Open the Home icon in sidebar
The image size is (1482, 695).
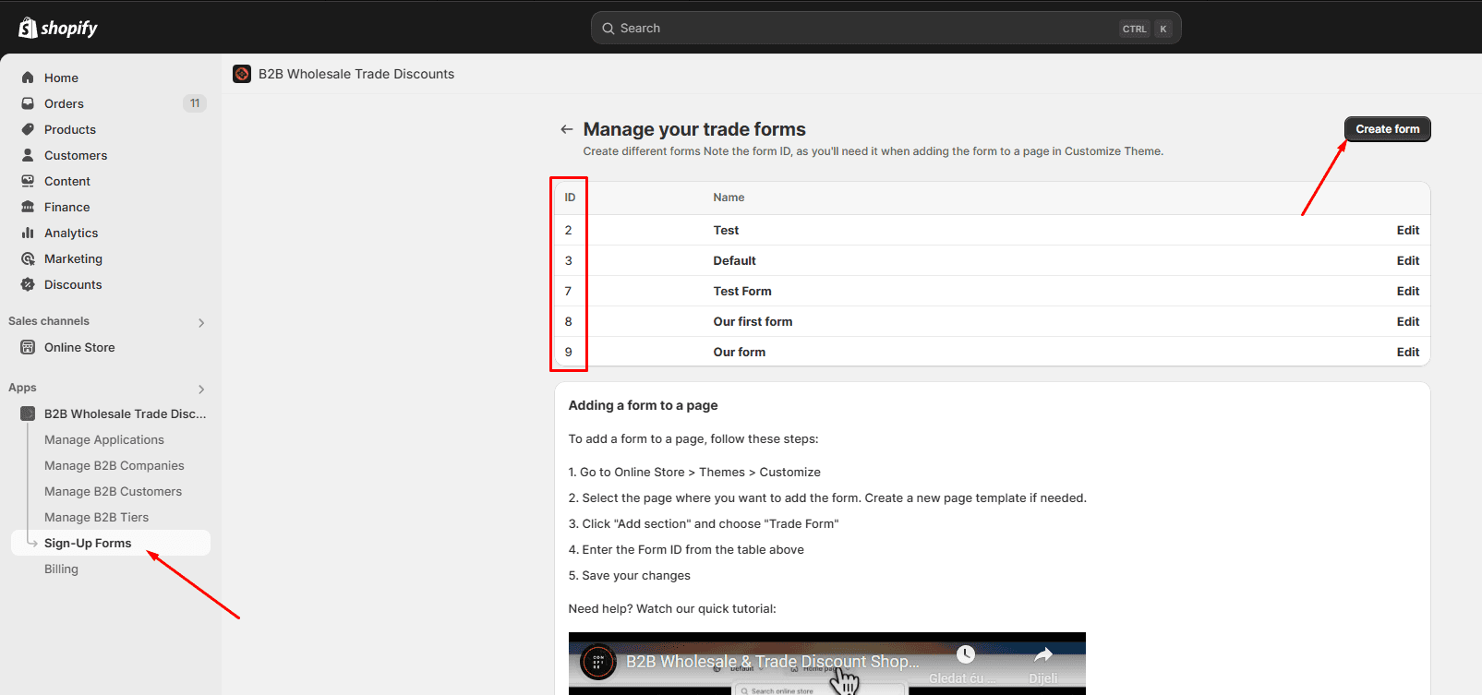[28, 78]
